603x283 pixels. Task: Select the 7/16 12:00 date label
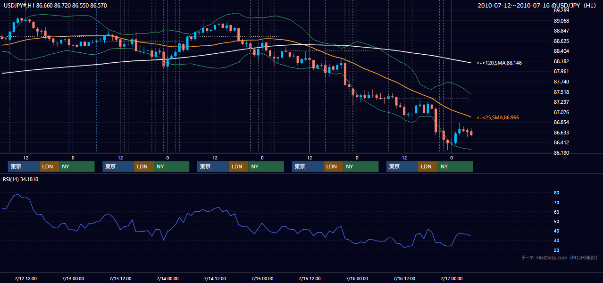tap(404, 278)
